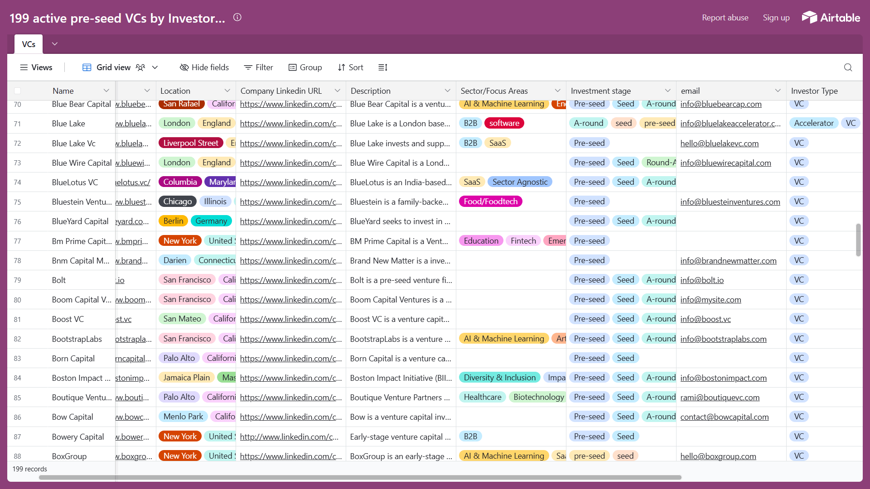The height and width of the screenshot is (489, 870).
Task: Tick the select-all checkbox in header
Action: point(18,91)
